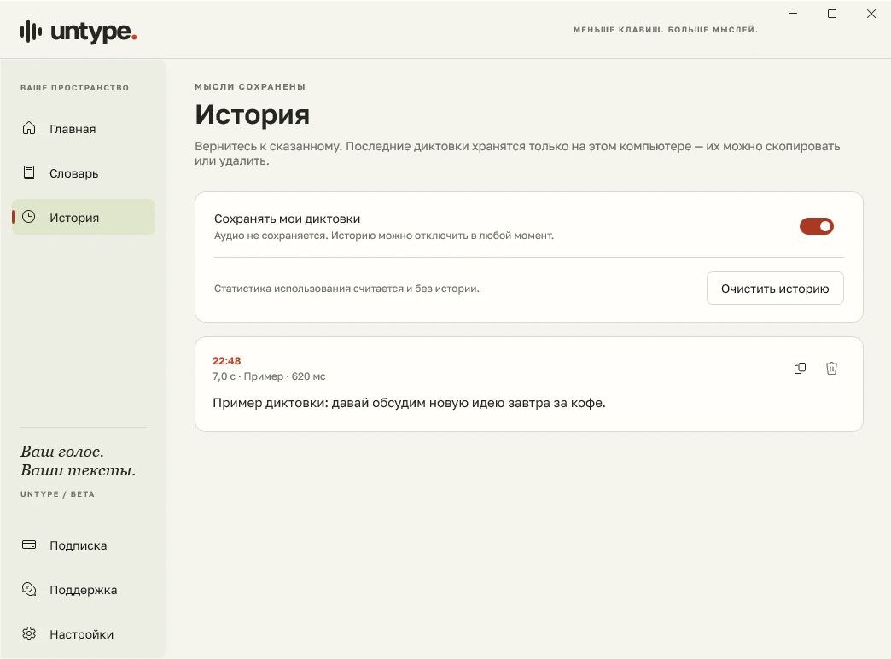This screenshot has width=891, height=659.
Task: Click the untype wordmark text
Action: 94,32
